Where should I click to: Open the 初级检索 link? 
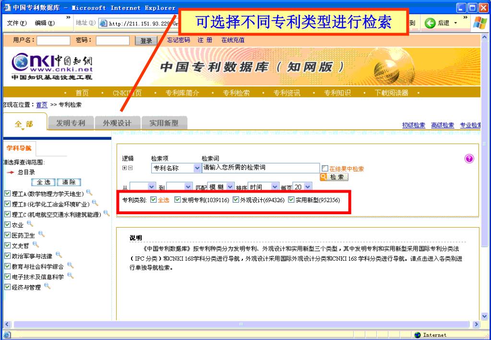click(414, 125)
